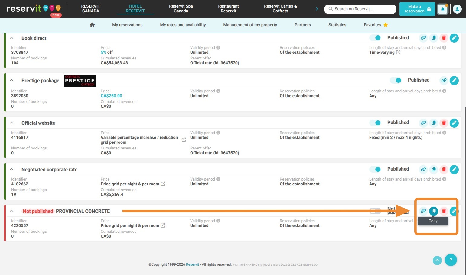Unpublish the Negotiated corporate rate
Viewport: 466px width, 275px height.
[375, 169]
